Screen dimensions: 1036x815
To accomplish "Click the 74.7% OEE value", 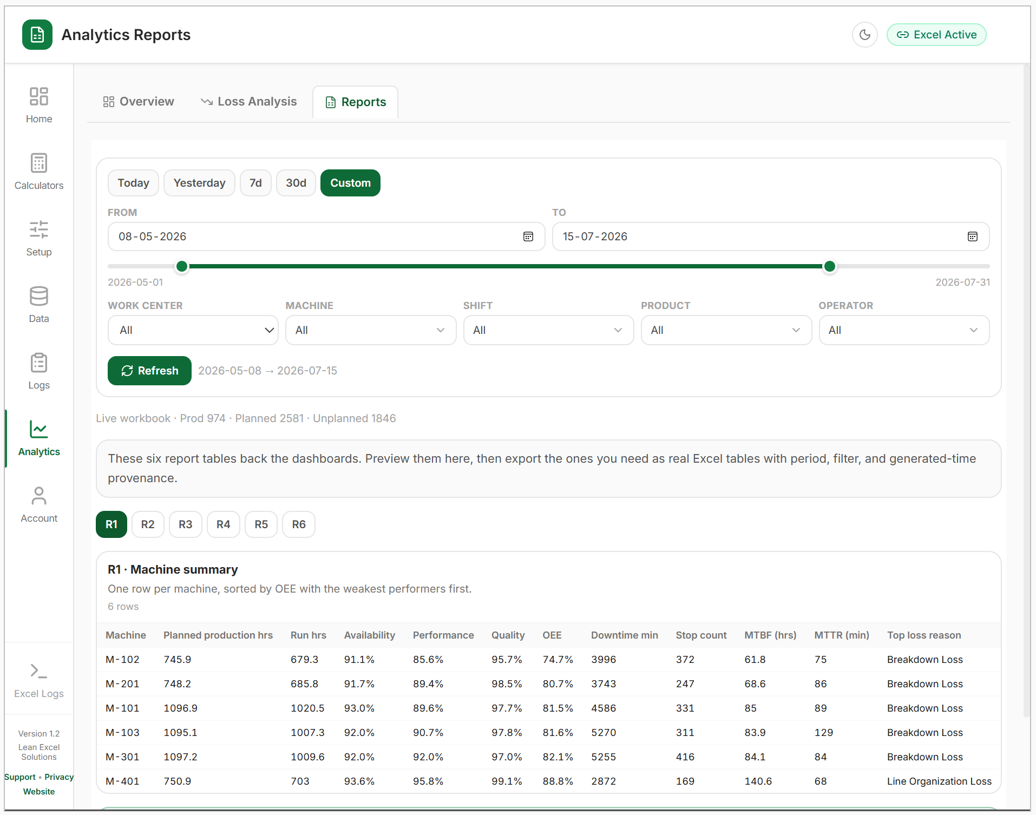I will coord(558,660).
